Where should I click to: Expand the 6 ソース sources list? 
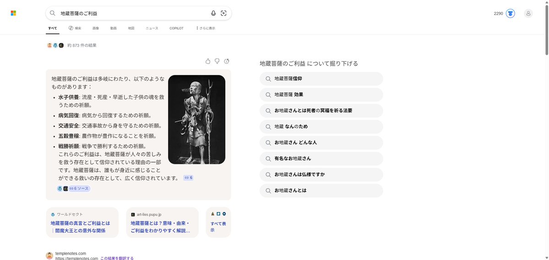click(79, 188)
